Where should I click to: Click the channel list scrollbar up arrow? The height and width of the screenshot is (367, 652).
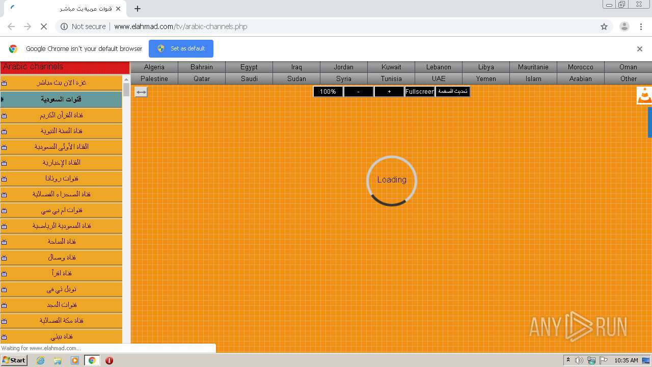[126, 79]
